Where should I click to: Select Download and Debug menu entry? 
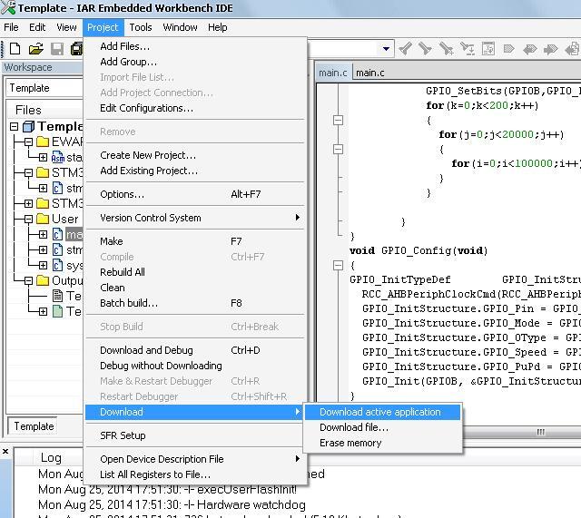195,350
